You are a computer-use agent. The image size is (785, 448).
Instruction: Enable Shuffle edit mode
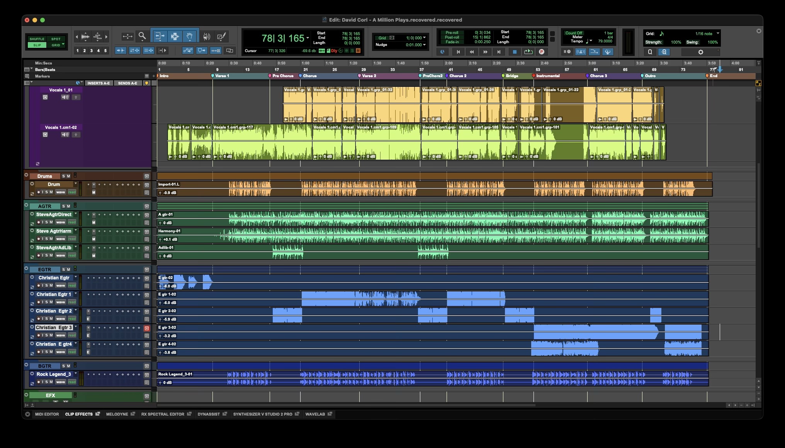pyautogui.click(x=37, y=39)
